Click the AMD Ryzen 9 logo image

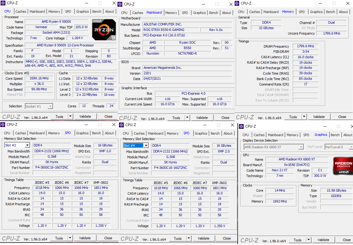coord(104,29)
